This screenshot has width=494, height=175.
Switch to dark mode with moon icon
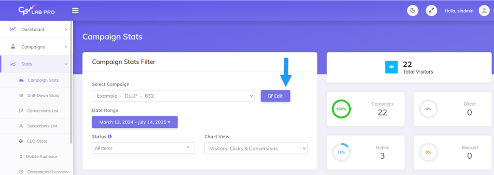click(412, 11)
